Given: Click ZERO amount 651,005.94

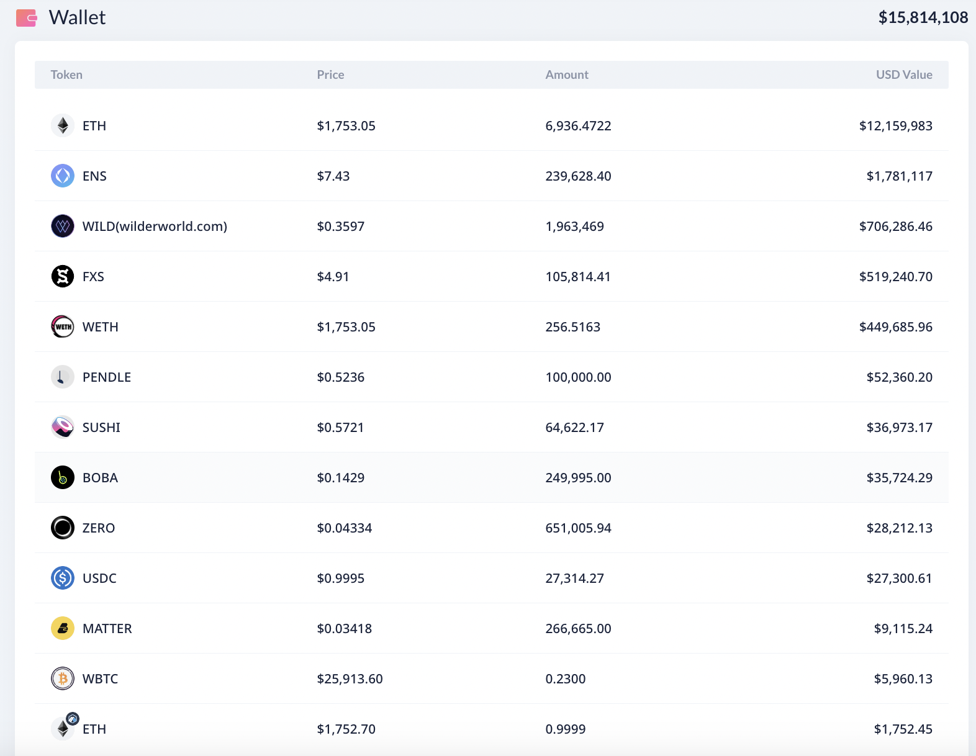Looking at the screenshot, I should tap(578, 528).
